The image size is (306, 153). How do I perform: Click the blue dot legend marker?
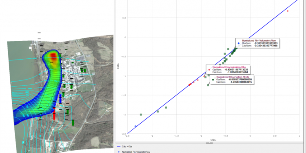pyautogui.click(x=119, y=152)
